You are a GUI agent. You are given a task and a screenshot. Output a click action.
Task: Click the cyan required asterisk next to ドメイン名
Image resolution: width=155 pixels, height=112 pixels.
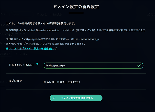coord(37,64)
